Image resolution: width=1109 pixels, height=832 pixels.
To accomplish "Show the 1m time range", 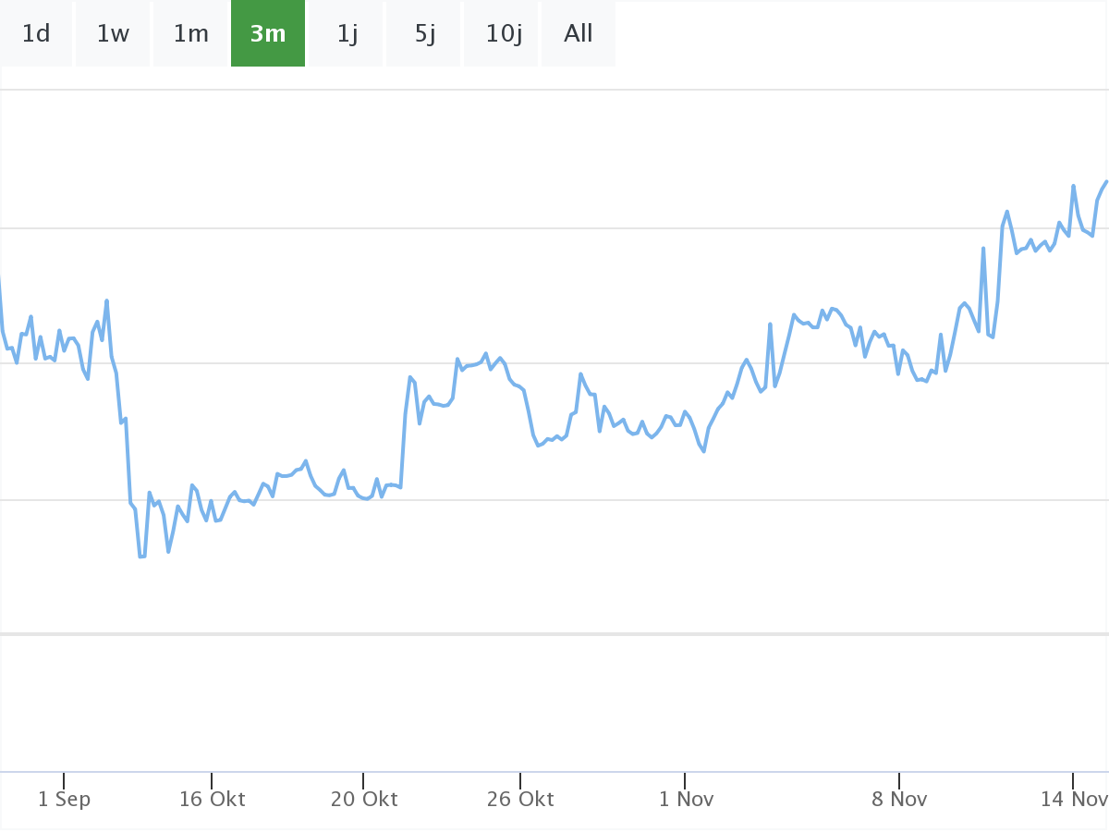I will tap(191, 34).
